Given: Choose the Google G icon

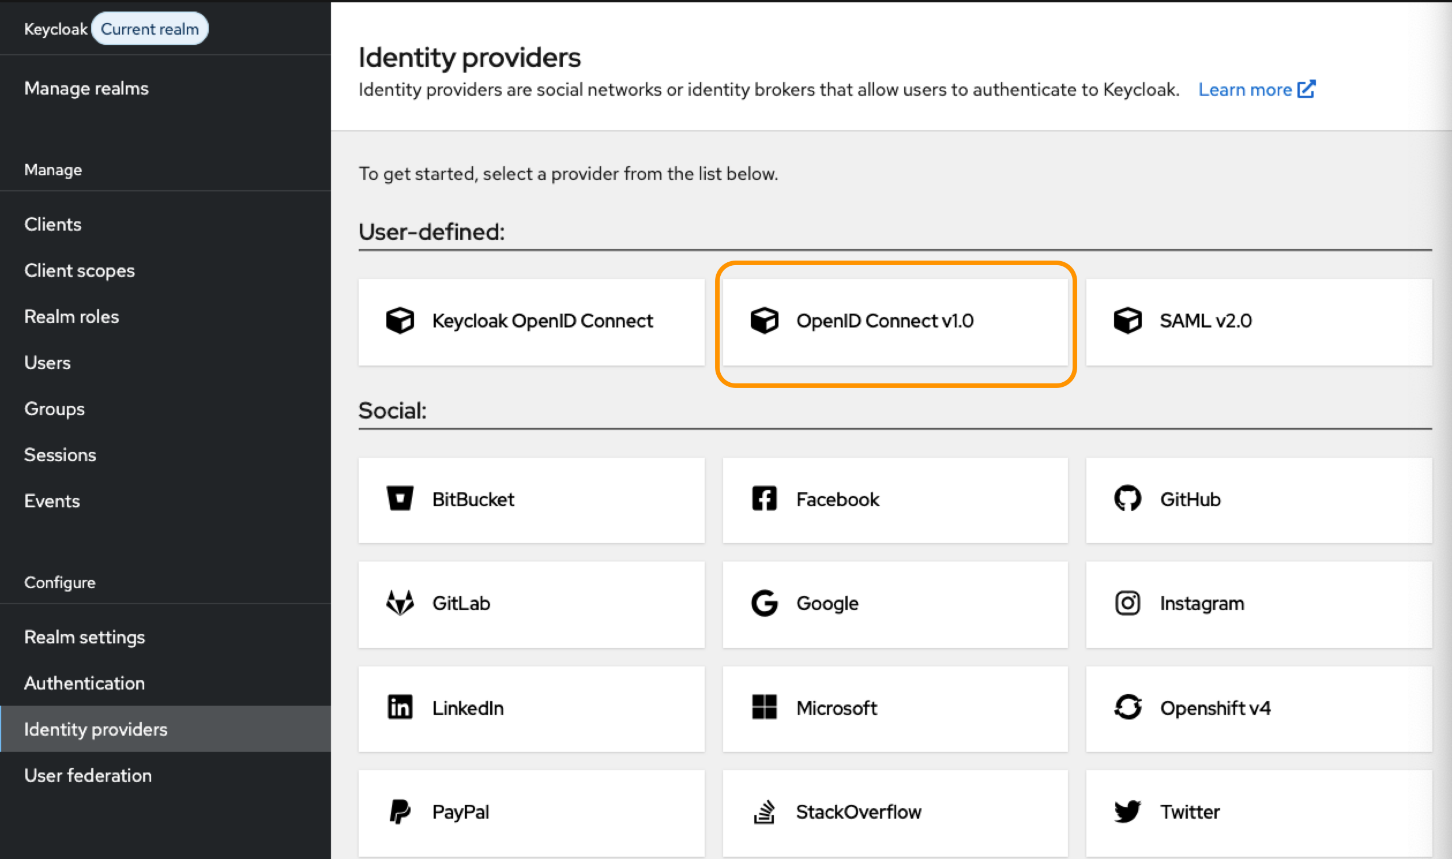Looking at the screenshot, I should [763, 602].
